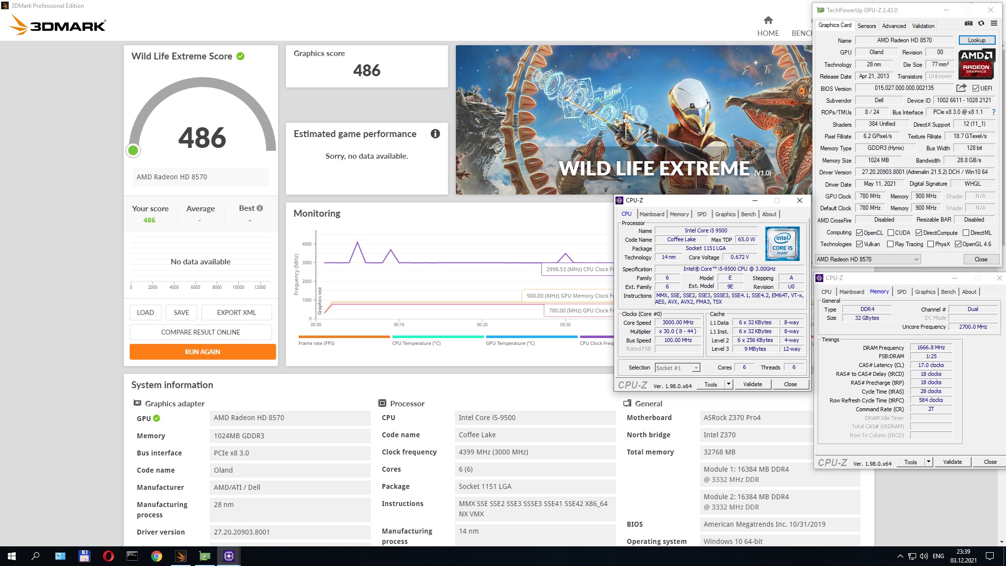Viewport: 1006px width, 566px height.
Task: Toggle the CUDA checkbox
Action: (891, 233)
